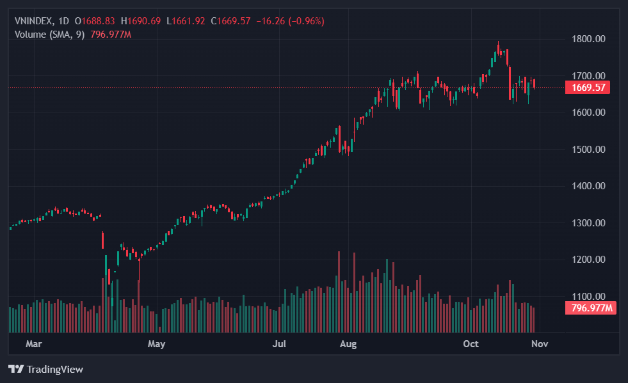Click the TradingView logo icon
The image size is (628, 383).
click(x=16, y=369)
